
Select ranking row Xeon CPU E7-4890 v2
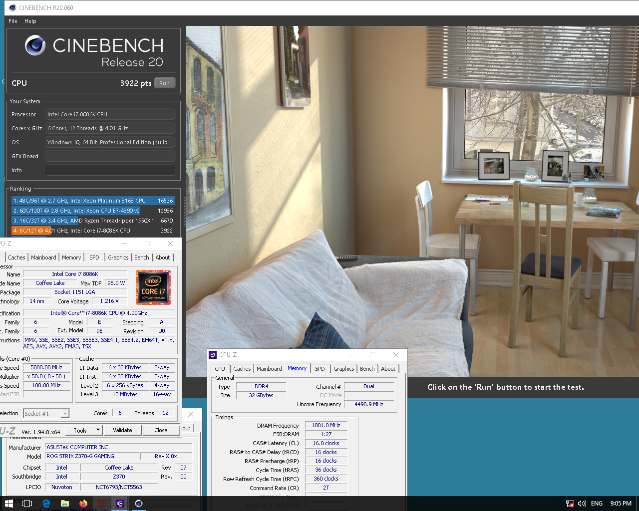(93, 211)
